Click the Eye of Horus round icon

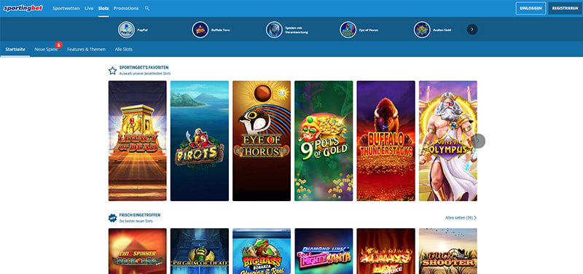coord(348,30)
